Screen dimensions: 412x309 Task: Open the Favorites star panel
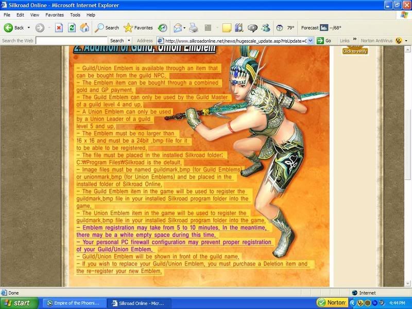point(138,28)
